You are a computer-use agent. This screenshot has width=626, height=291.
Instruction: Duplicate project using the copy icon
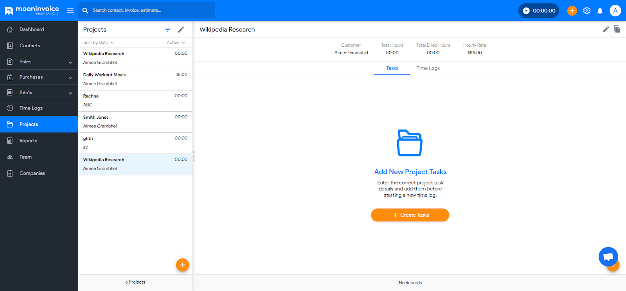(617, 29)
